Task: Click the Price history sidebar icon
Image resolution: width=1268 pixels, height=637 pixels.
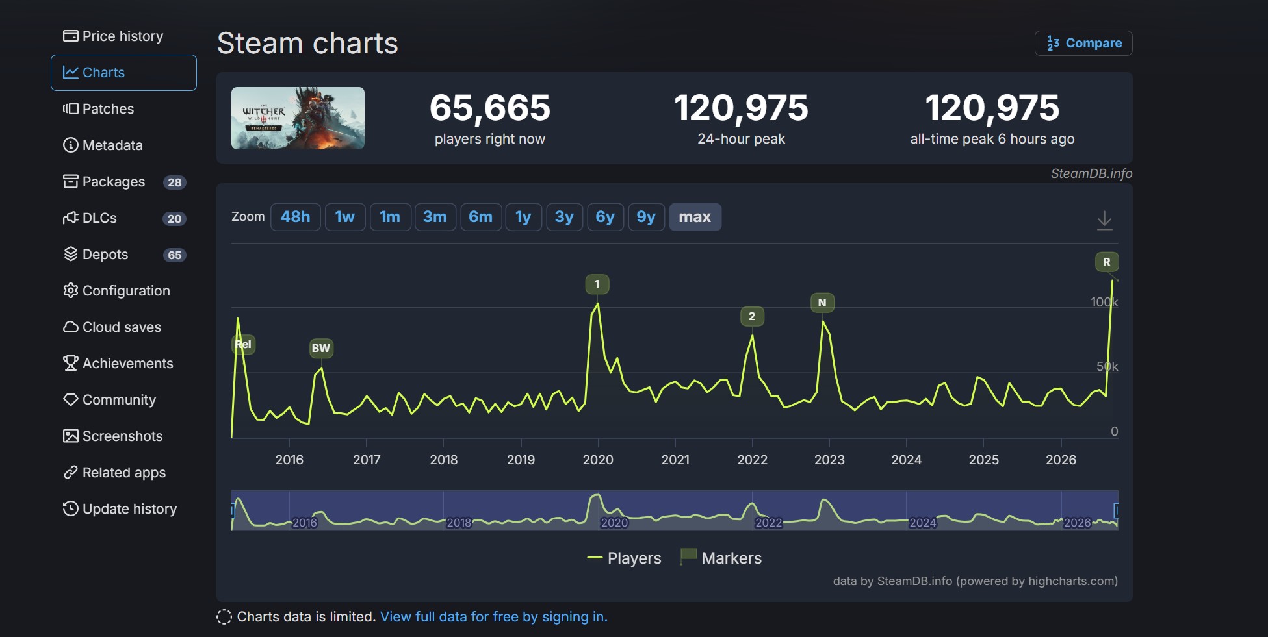Action: coord(70,36)
